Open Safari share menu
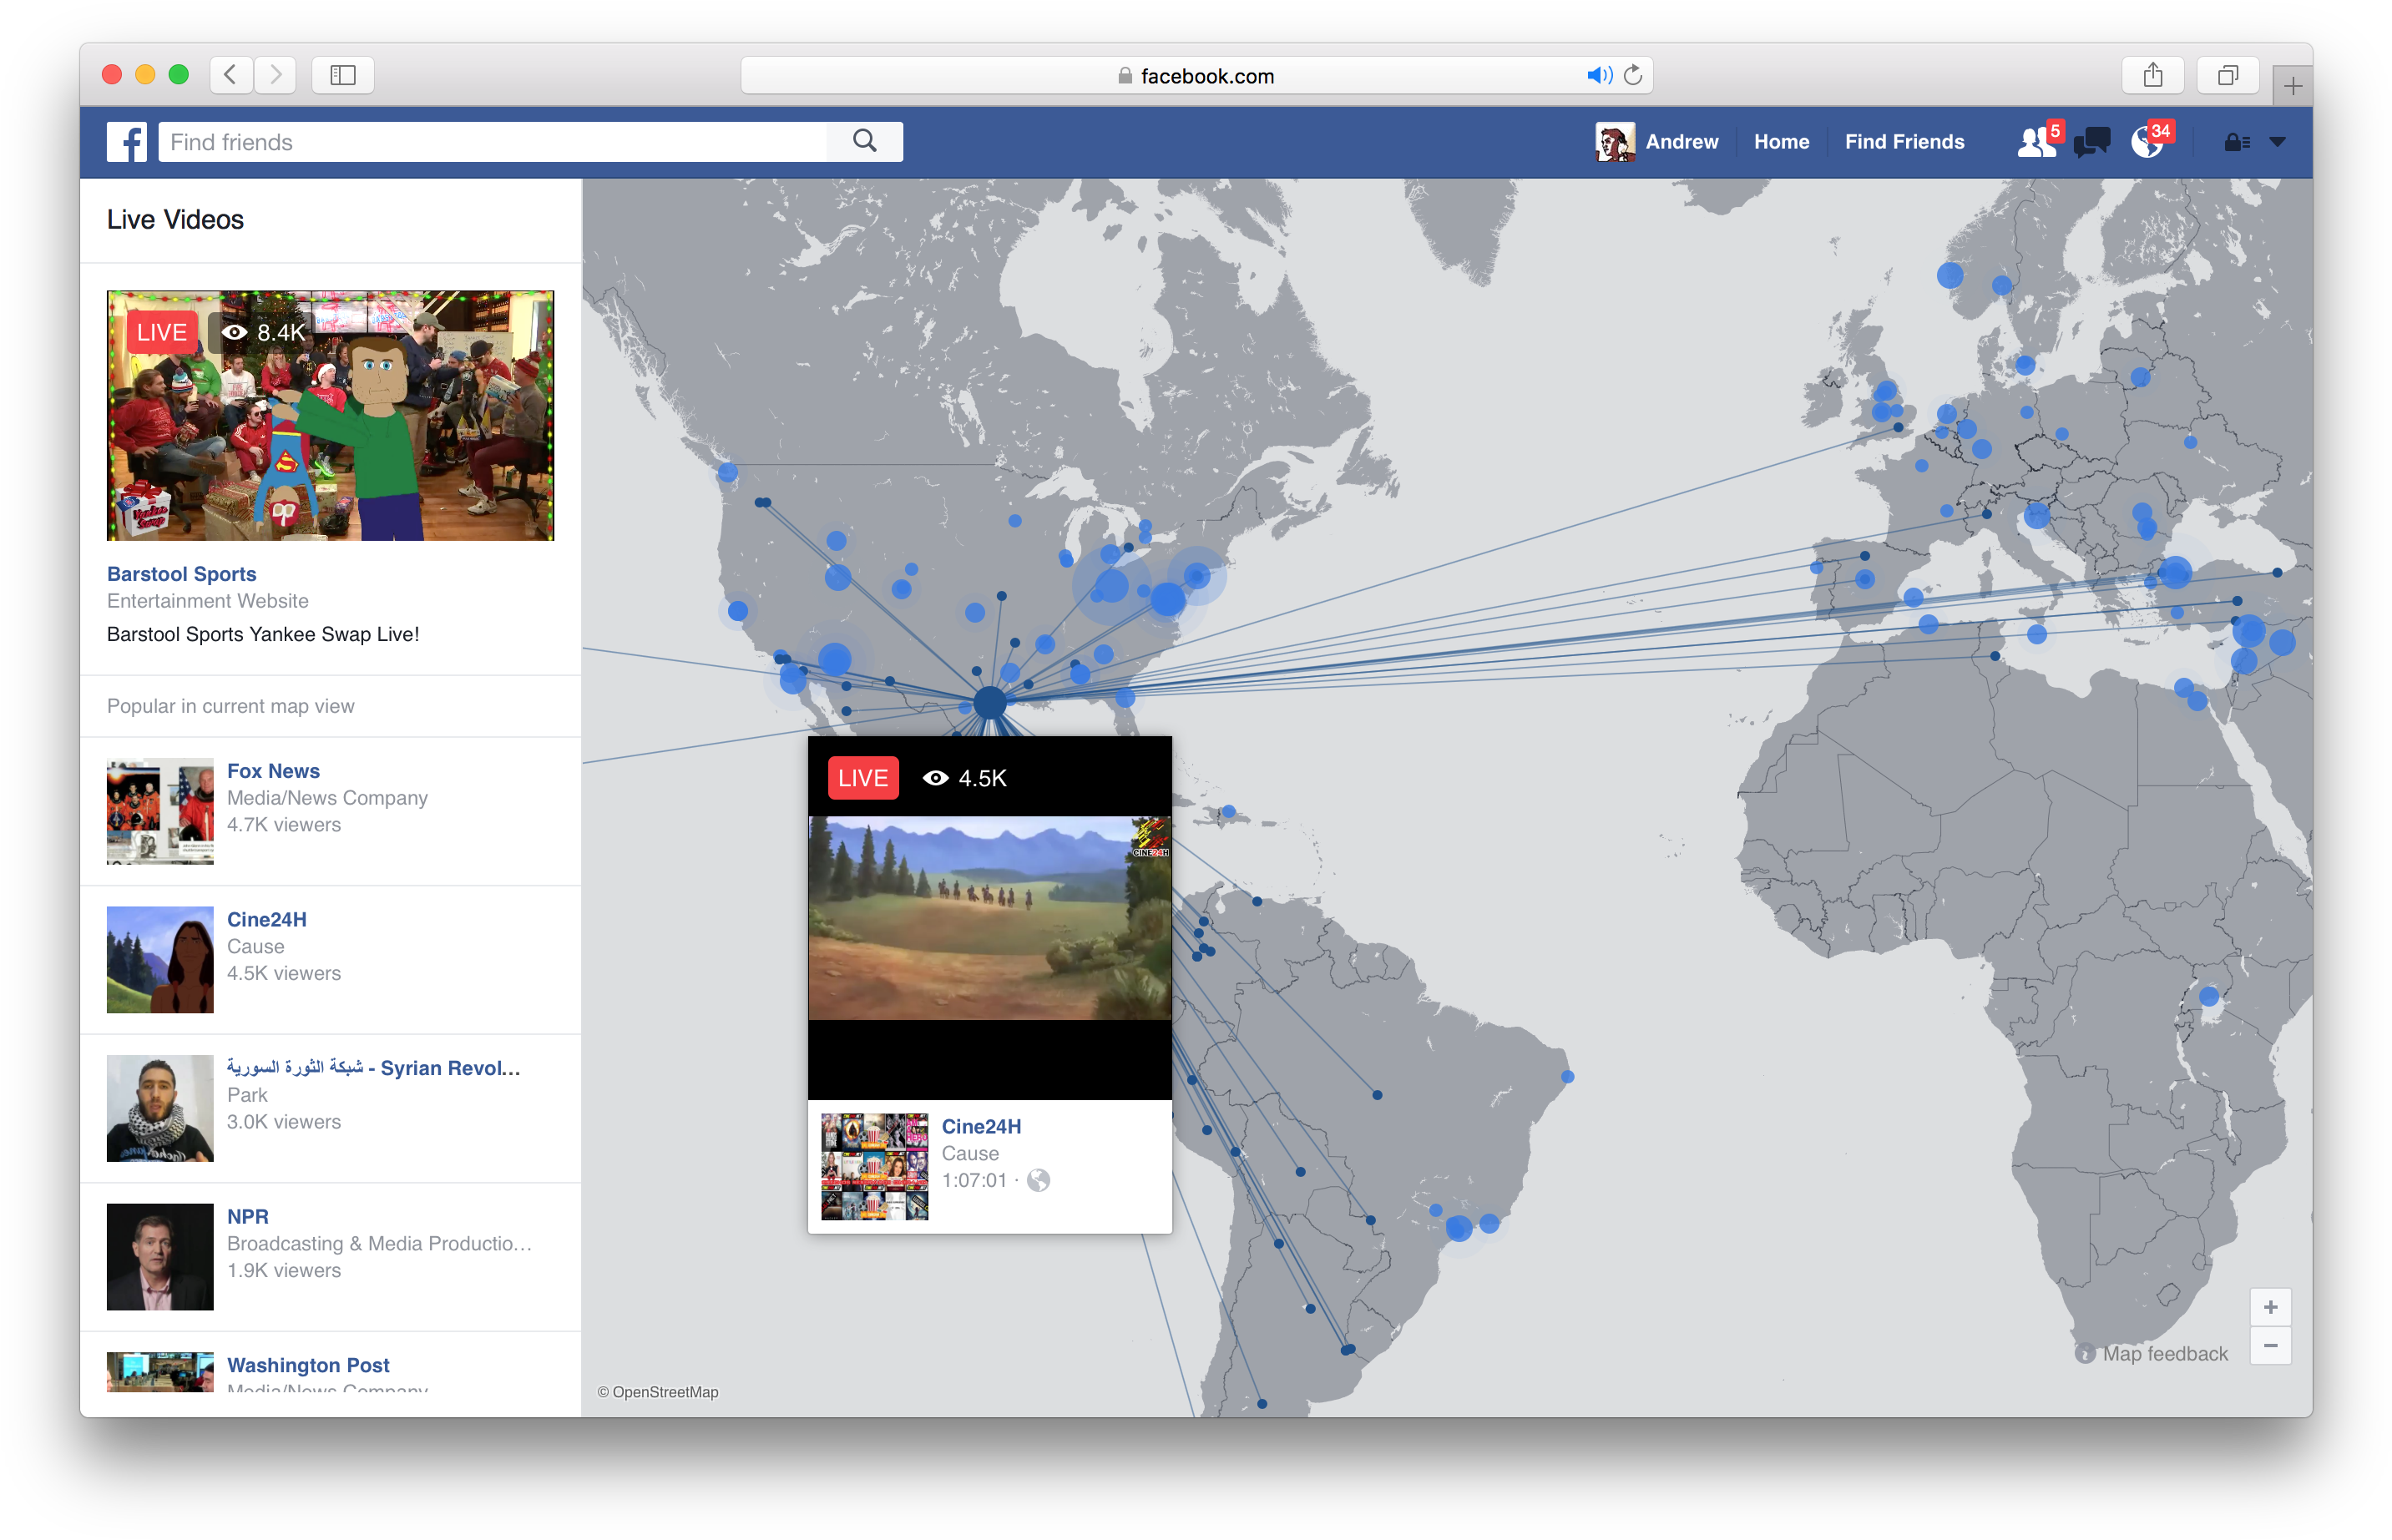 point(2153,75)
